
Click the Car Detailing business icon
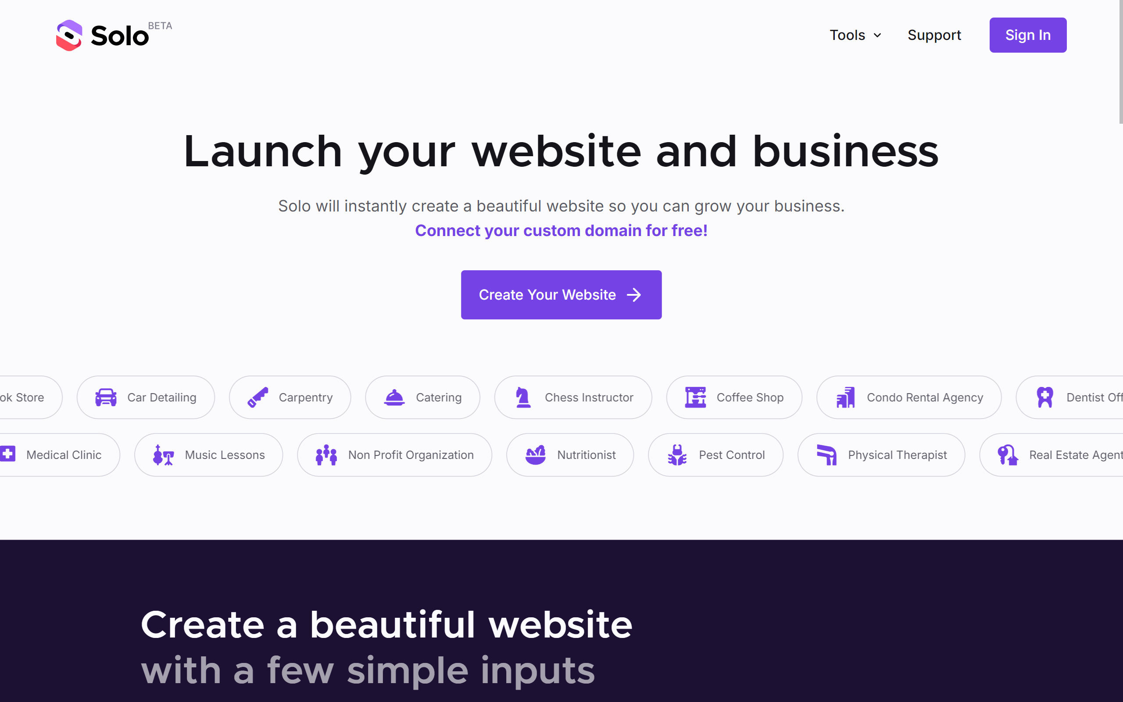pyautogui.click(x=105, y=397)
